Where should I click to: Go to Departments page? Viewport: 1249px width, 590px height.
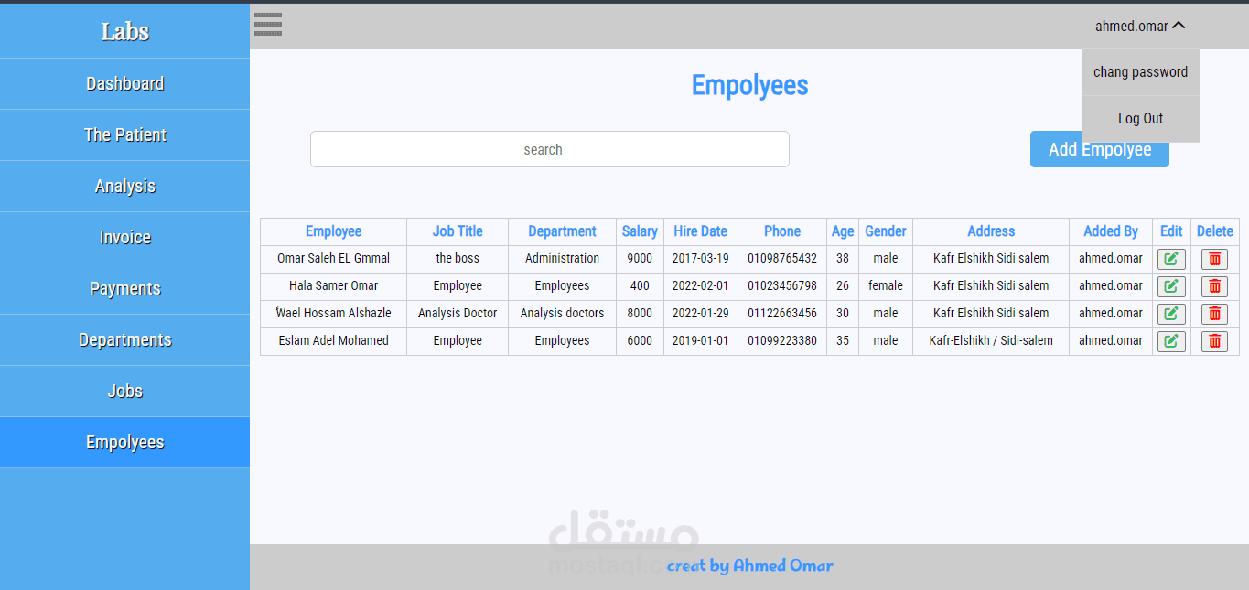[x=124, y=340]
